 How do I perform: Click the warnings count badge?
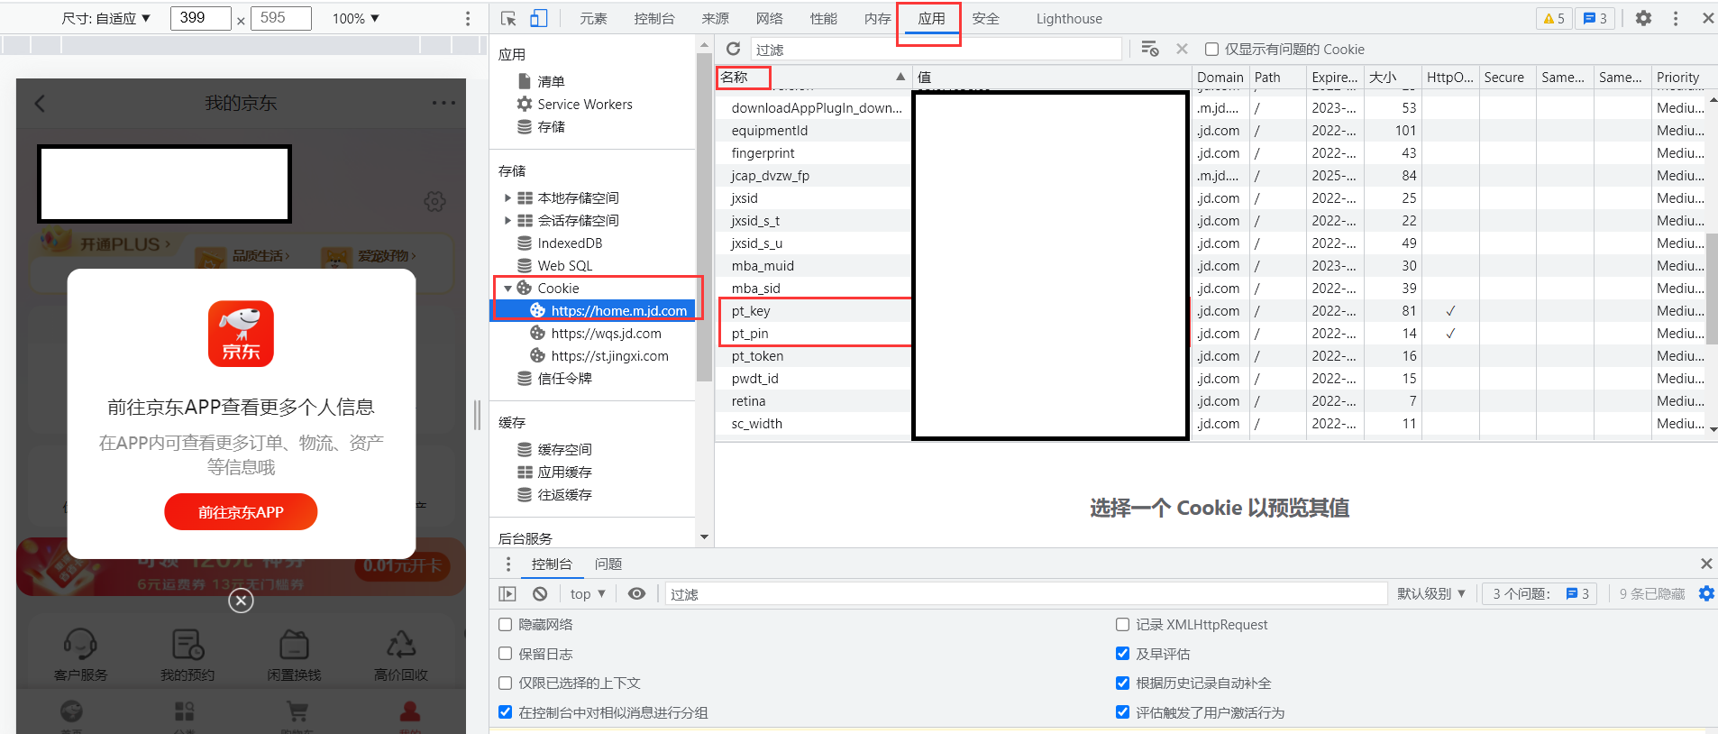pos(1554,18)
